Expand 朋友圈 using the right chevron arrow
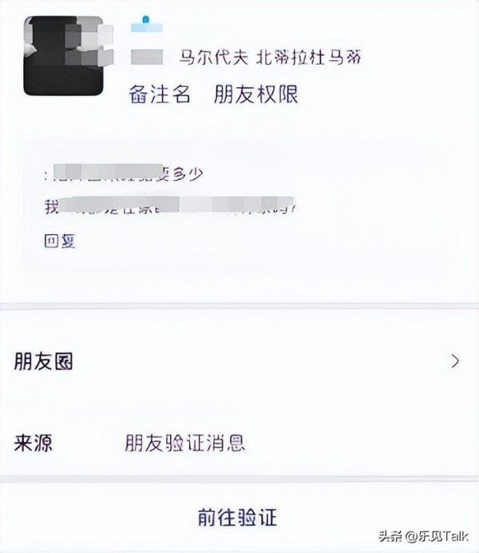Viewport: 479px width, 553px height. pos(455,361)
